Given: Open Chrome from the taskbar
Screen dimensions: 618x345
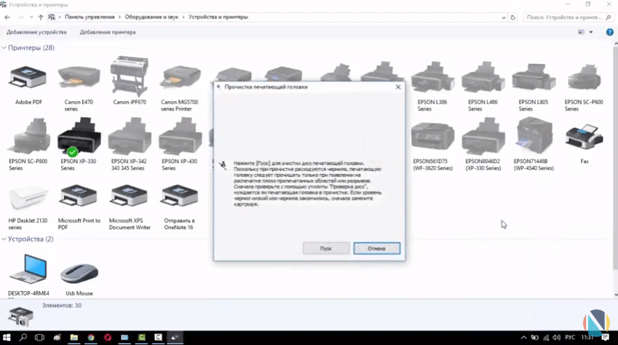Looking at the screenshot, I should point(91,338).
